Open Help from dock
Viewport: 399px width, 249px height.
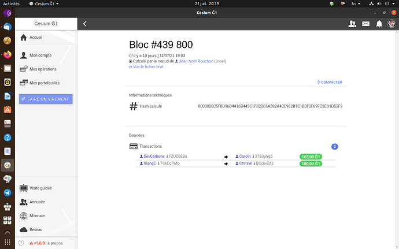pyautogui.click(x=8, y=137)
